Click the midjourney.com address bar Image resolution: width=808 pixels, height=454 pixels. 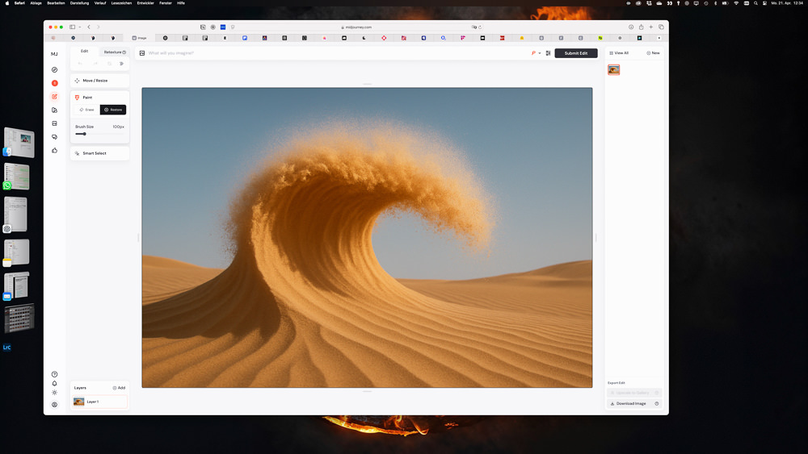356,27
